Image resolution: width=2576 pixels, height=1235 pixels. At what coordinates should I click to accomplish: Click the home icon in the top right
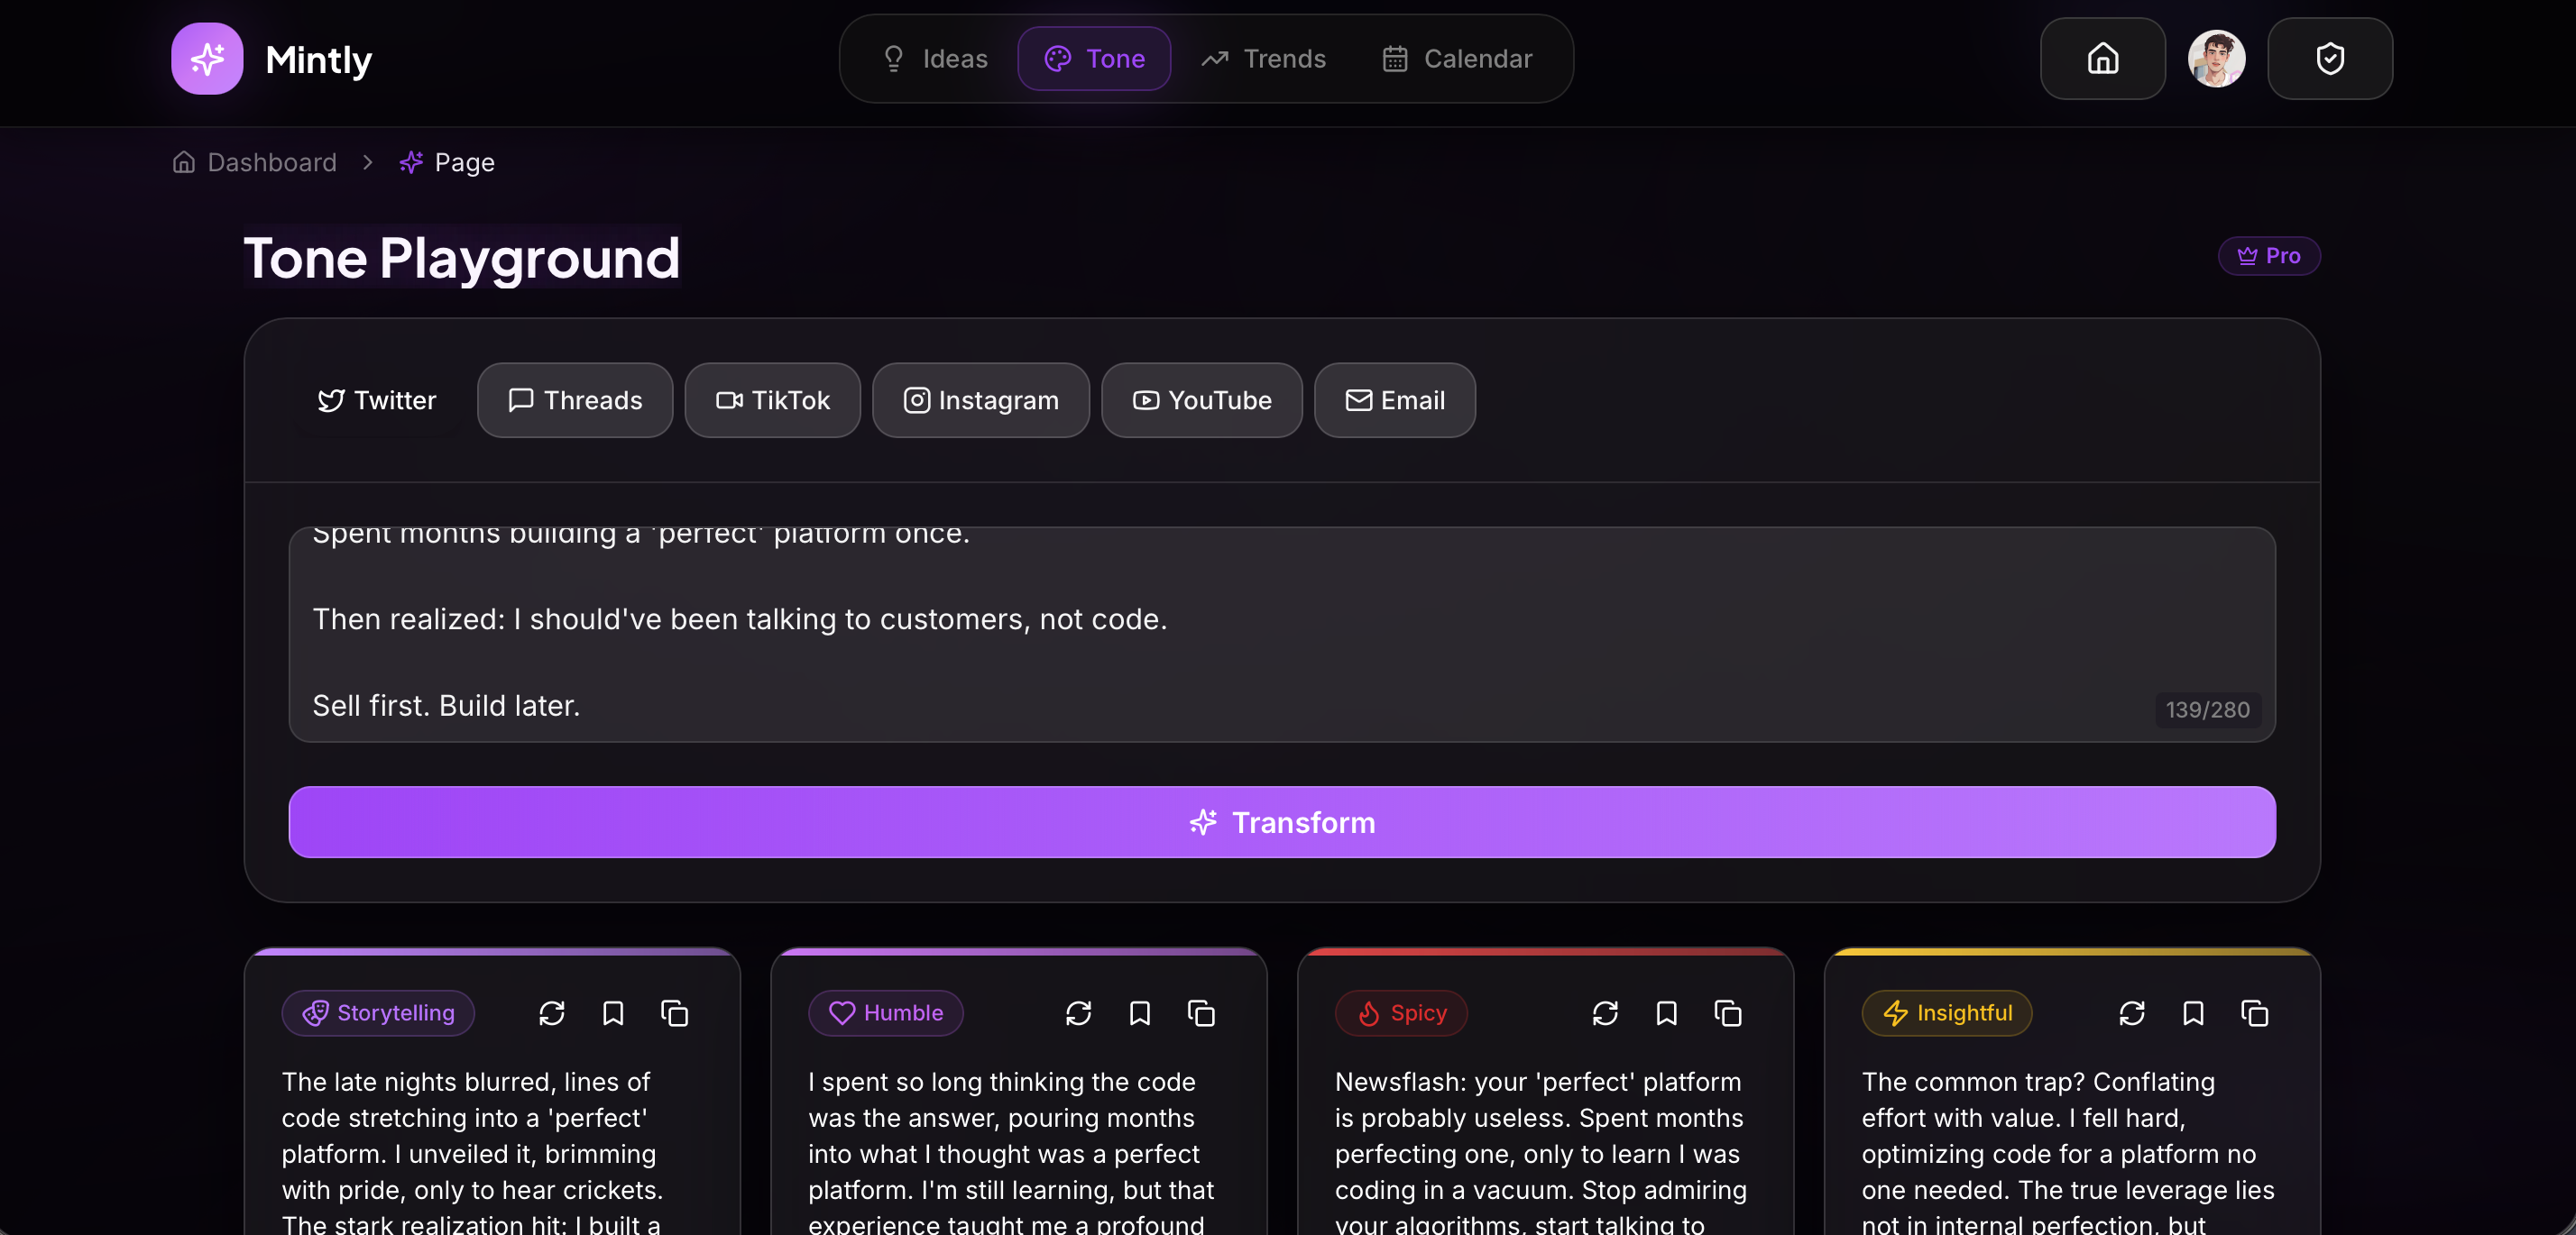pos(2101,58)
